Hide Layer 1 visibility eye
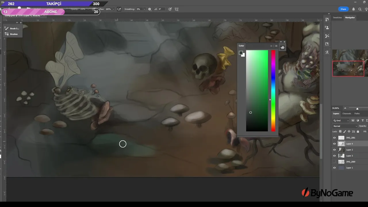Screen dimensions: 368x207 coord(334,168)
